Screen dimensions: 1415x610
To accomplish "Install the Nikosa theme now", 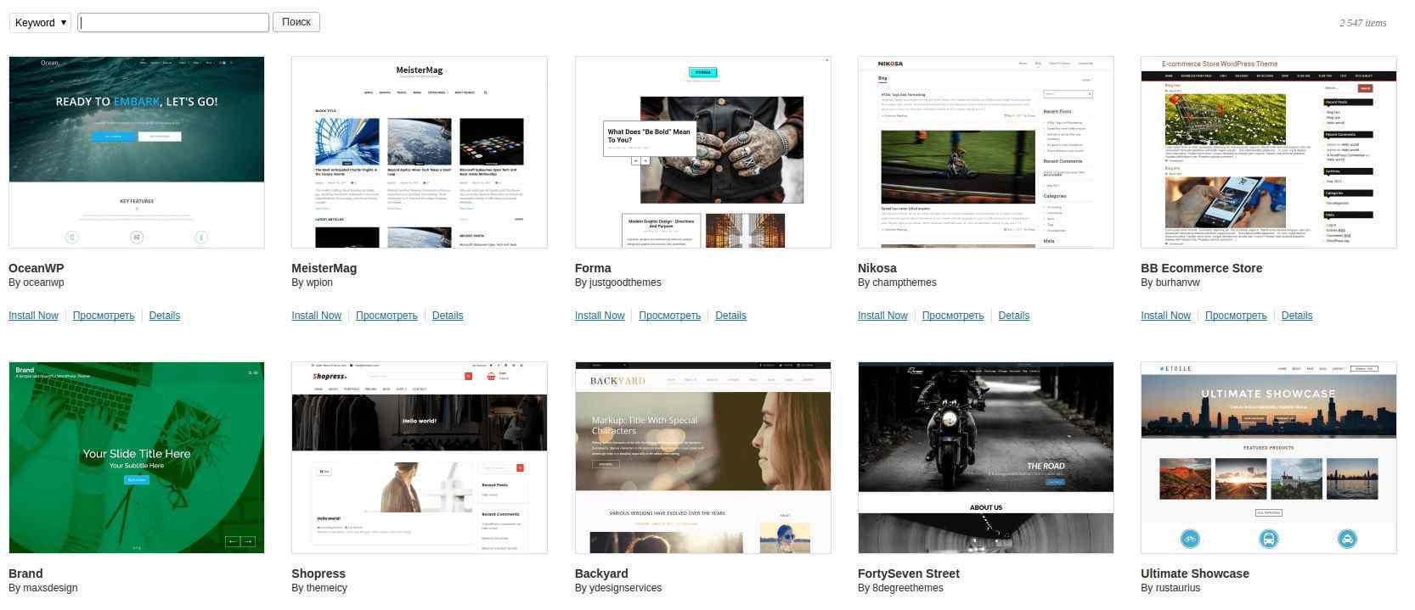I will coord(882,316).
